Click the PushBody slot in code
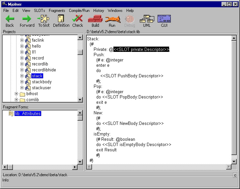240x189 pixels. click(x=132, y=76)
